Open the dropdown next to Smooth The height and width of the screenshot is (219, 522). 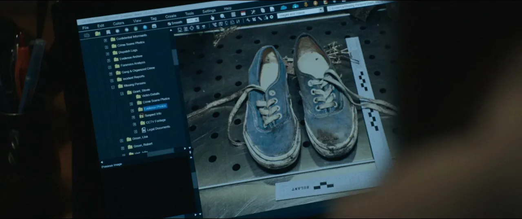pos(192,20)
